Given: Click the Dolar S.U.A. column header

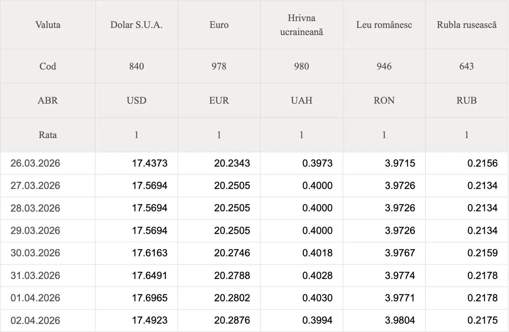Looking at the screenshot, I should pos(136,25).
